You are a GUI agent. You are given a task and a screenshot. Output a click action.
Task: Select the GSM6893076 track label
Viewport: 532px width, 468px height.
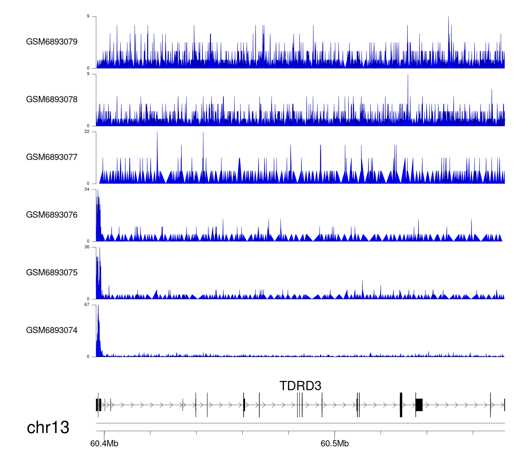52,215
